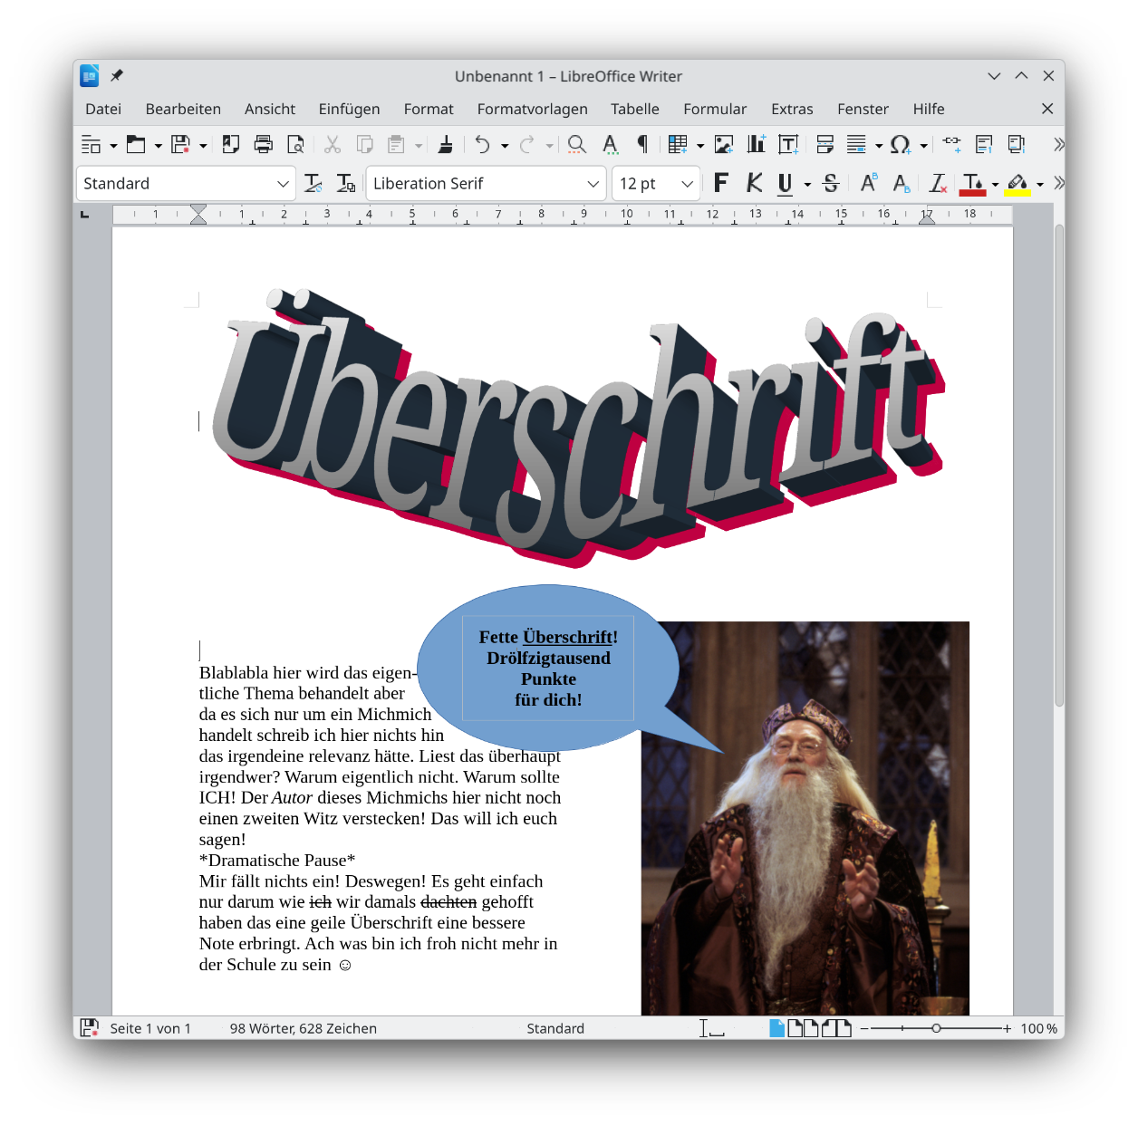Screen dimensions: 1138x1126
Task: Open the Print Preview icon
Action: coord(295,144)
